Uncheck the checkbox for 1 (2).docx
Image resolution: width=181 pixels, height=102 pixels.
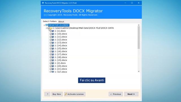(x=51, y=63)
